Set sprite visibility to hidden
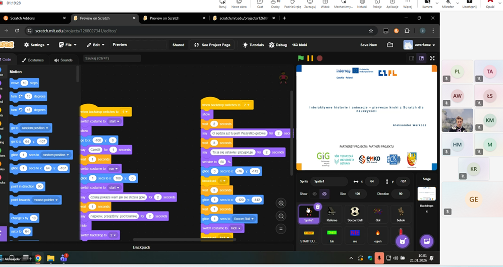This screenshot has width=503, height=267. pyautogui.click(x=324, y=193)
